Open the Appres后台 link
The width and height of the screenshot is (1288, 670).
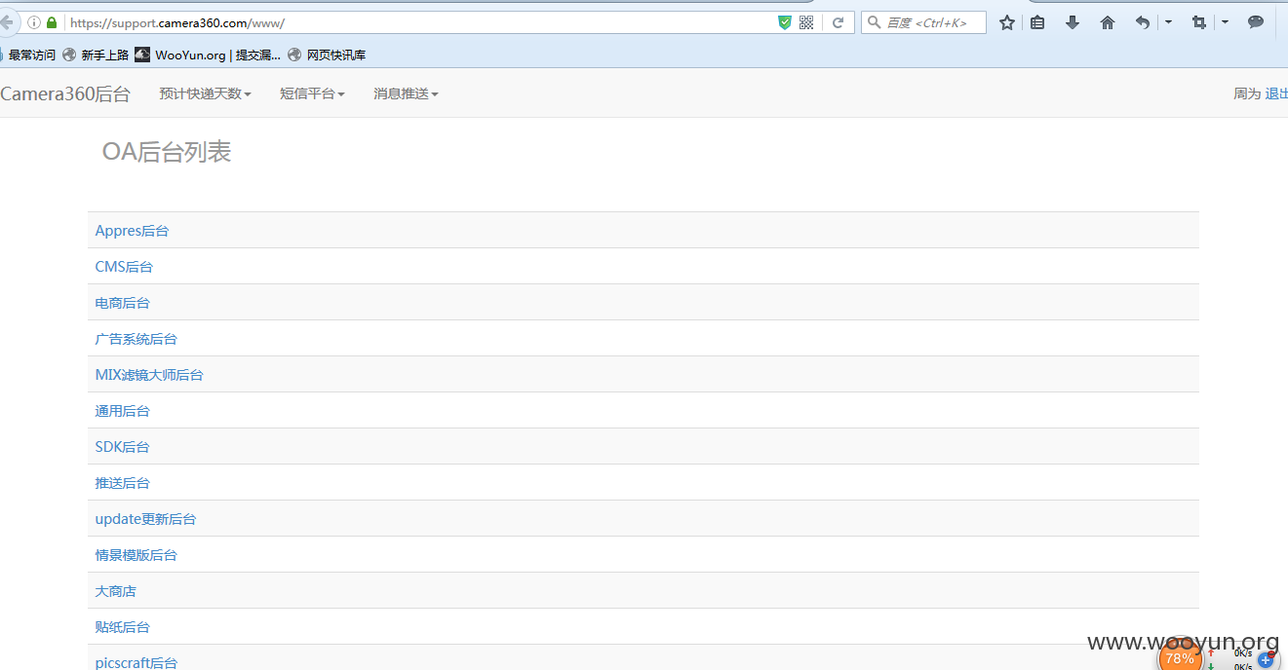pos(132,231)
